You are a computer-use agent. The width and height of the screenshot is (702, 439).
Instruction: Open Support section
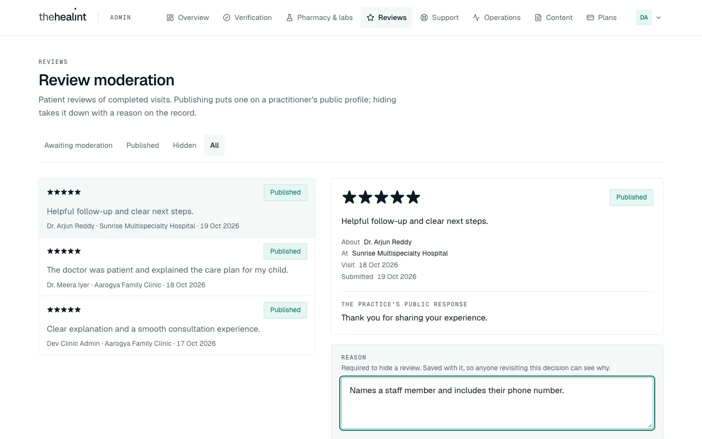(x=445, y=18)
